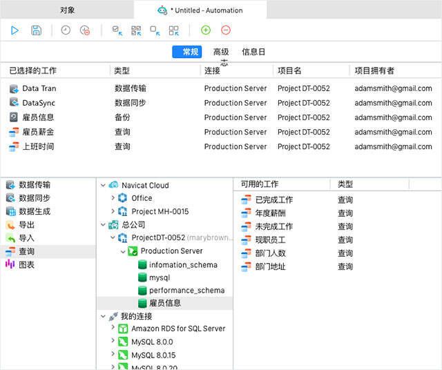The height and width of the screenshot is (370, 442).
Task: Expand the Amazon RDS for SQL Server node
Action: point(113,329)
